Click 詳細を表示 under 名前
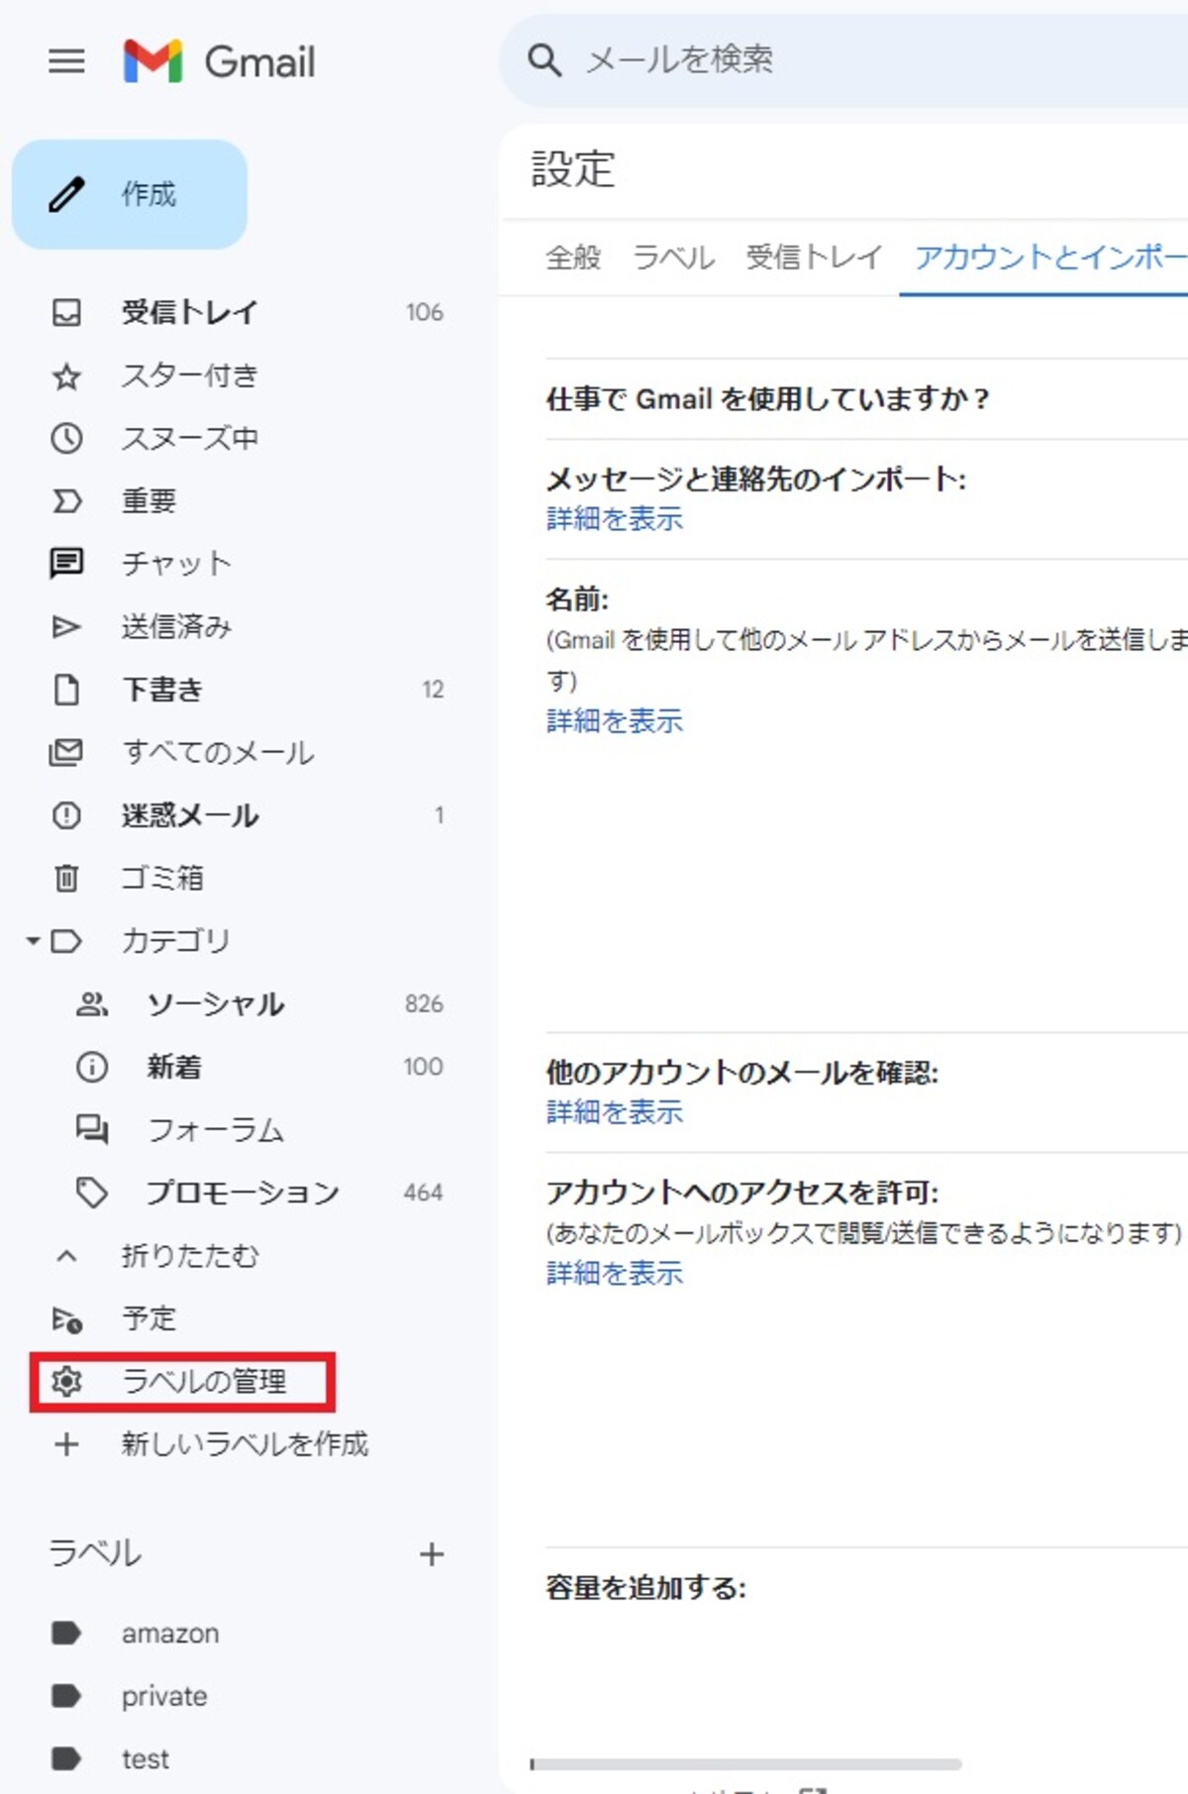1188x1794 pixels. click(x=615, y=721)
